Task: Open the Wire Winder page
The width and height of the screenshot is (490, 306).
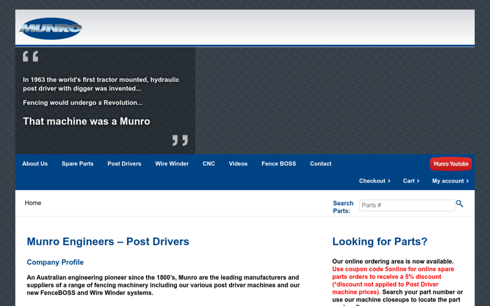Action: pos(172,164)
